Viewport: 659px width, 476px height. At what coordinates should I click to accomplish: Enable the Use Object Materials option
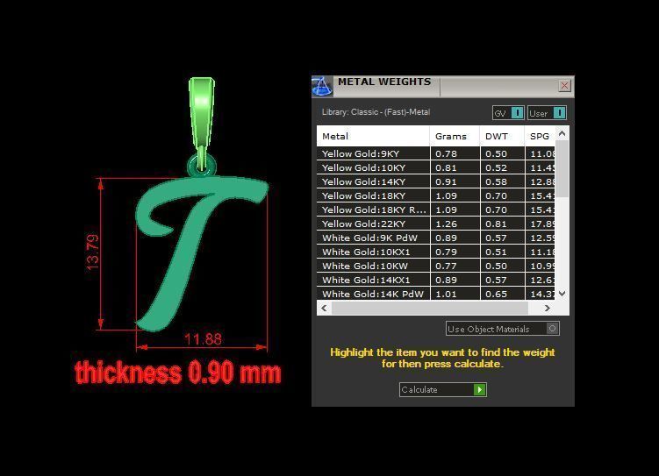pos(502,329)
